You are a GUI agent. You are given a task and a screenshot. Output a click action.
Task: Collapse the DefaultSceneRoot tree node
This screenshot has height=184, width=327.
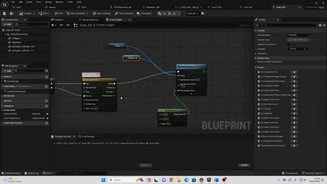[5, 34]
